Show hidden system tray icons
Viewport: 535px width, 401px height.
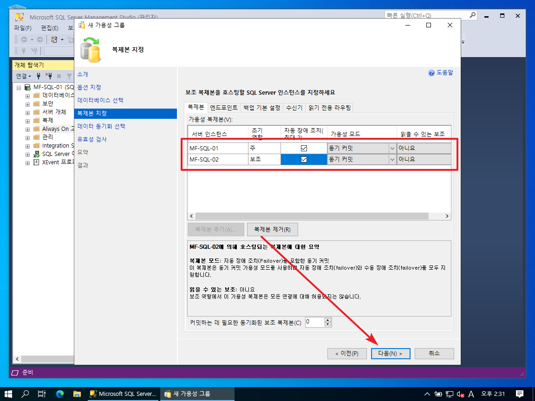tap(427, 394)
